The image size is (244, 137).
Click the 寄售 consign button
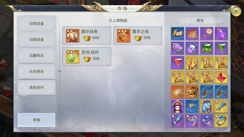(36, 120)
